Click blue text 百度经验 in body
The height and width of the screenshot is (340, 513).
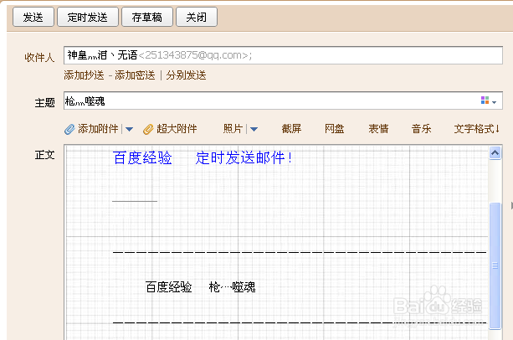(x=142, y=158)
